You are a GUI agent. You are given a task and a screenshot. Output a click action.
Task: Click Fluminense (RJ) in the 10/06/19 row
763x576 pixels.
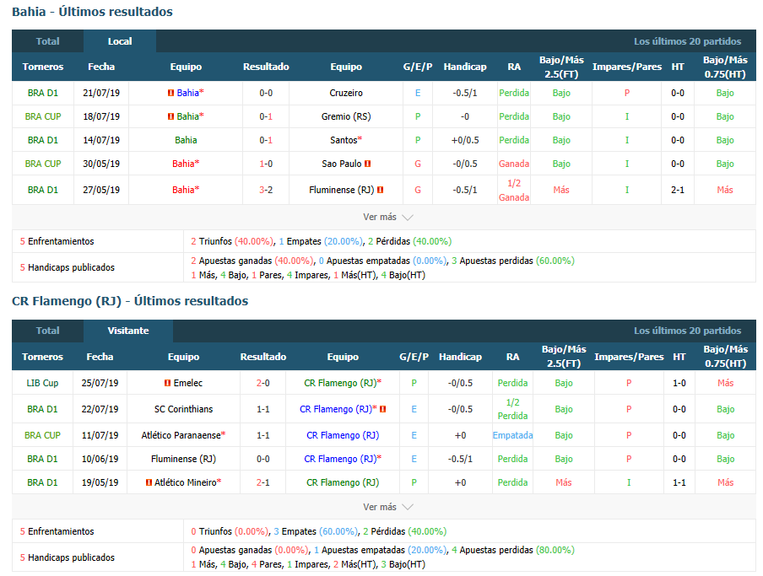point(183,459)
